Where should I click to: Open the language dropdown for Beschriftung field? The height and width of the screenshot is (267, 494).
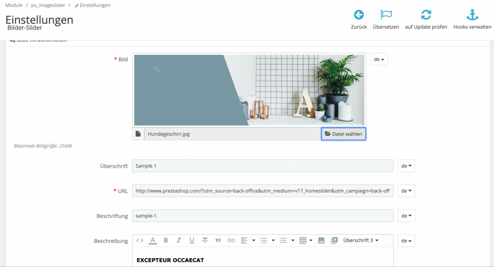click(x=407, y=216)
